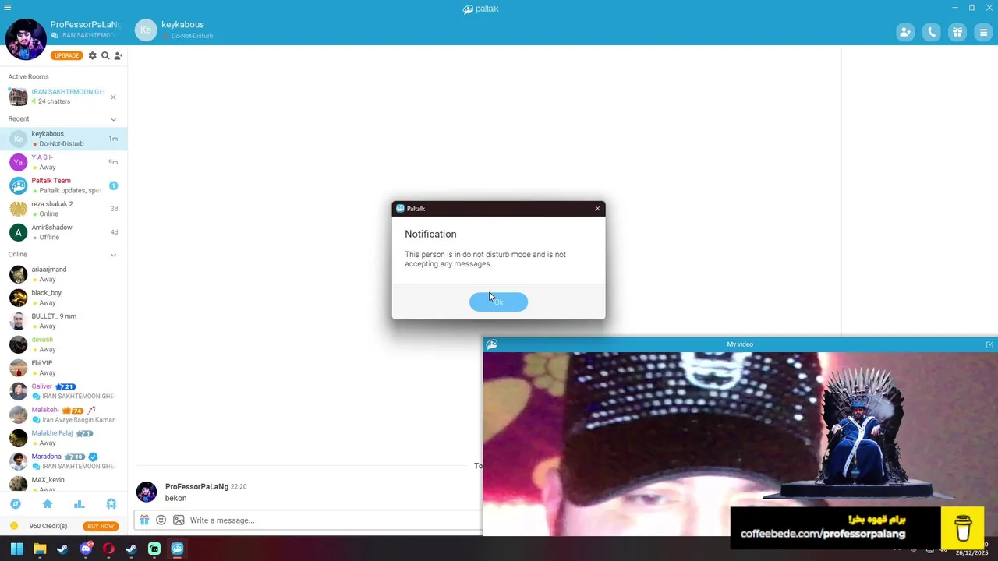The height and width of the screenshot is (561, 998).
Task: Open the Y A S I conversation
Action: click(63, 162)
